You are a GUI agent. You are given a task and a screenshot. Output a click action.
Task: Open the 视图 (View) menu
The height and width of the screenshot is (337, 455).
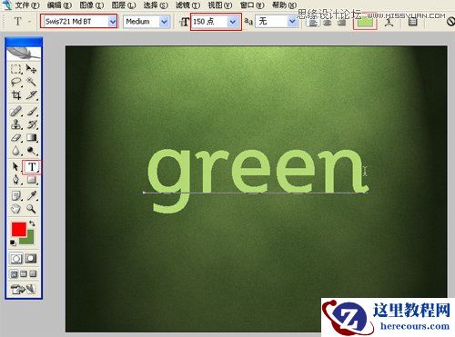pos(220,5)
